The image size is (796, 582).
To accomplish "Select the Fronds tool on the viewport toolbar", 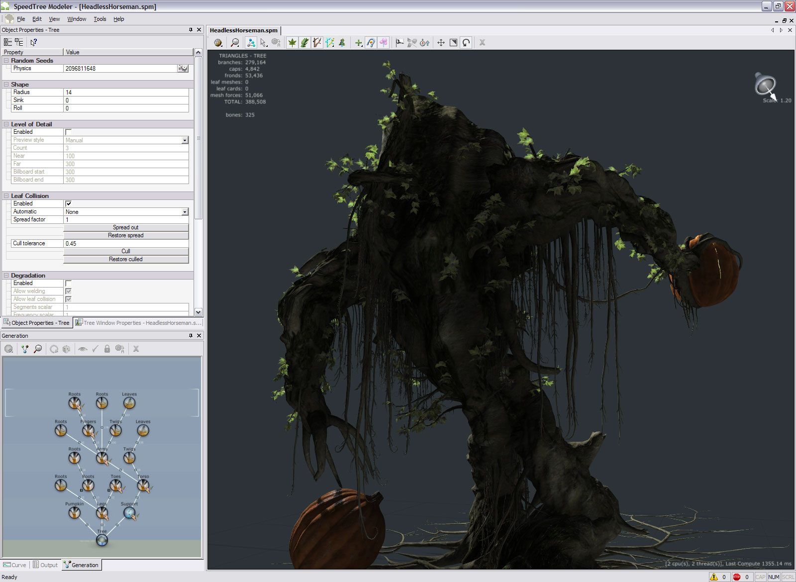I will pyautogui.click(x=304, y=43).
